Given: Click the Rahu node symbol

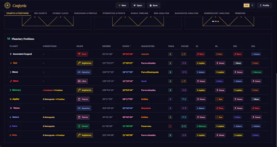Looking at the screenshot, I should 11,126.
